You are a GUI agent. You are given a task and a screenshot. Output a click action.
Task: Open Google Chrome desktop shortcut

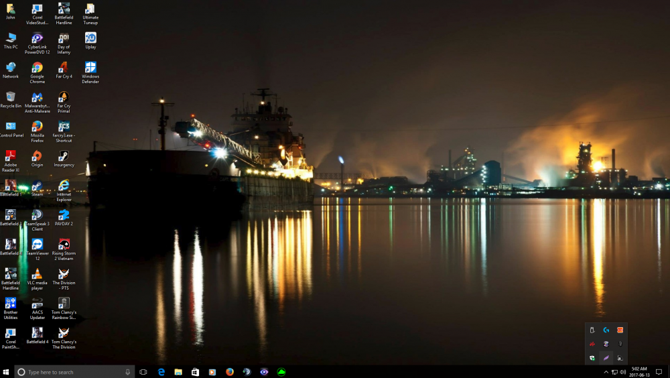(x=37, y=68)
